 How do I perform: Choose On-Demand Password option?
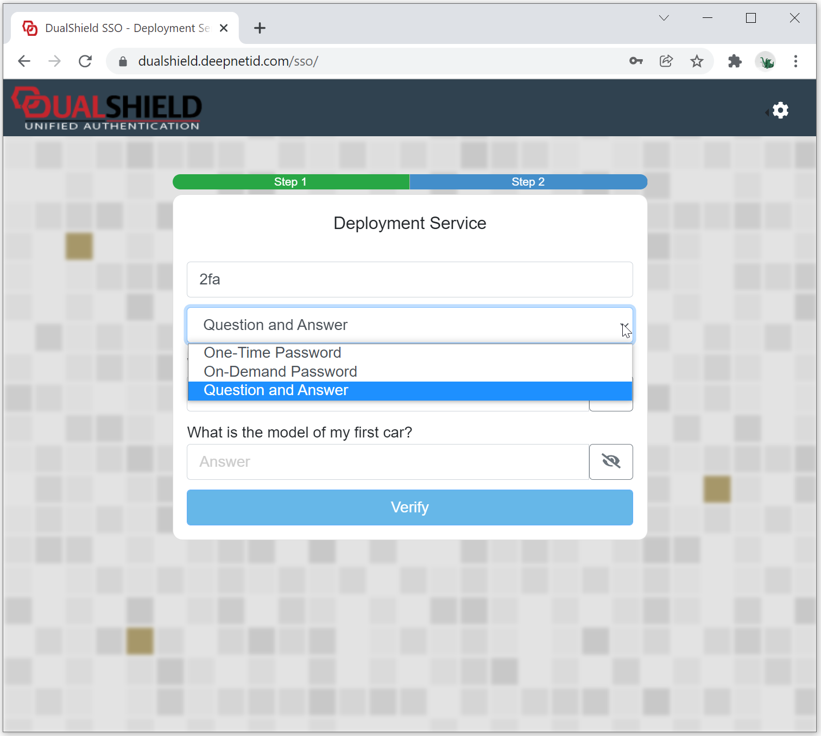point(280,372)
